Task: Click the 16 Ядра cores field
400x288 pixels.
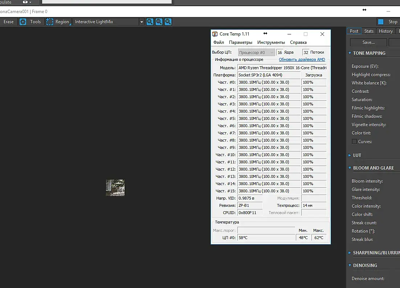Action: (x=279, y=53)
